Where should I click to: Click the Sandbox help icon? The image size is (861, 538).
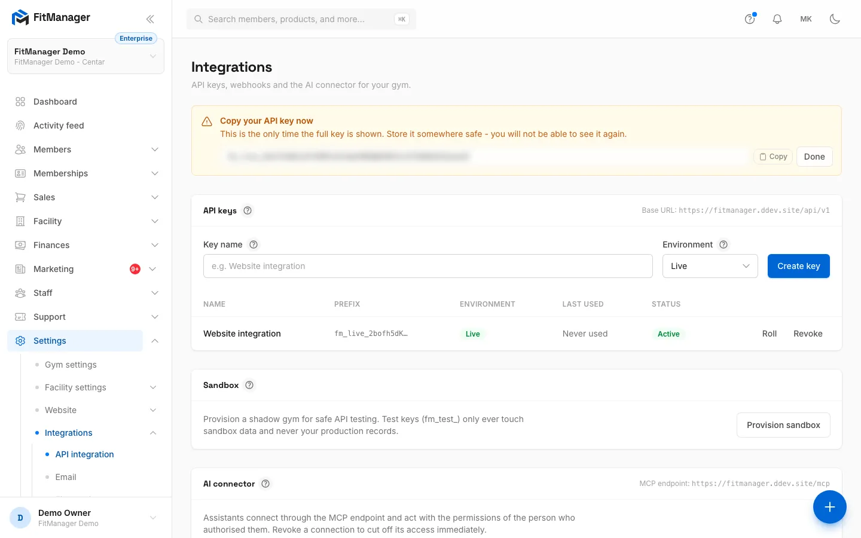pos(249,385)
